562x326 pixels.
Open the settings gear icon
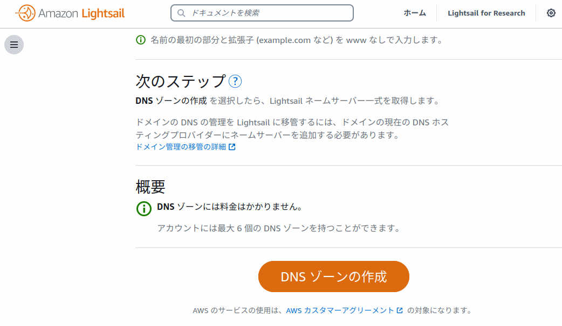click(x=551, y=13)
